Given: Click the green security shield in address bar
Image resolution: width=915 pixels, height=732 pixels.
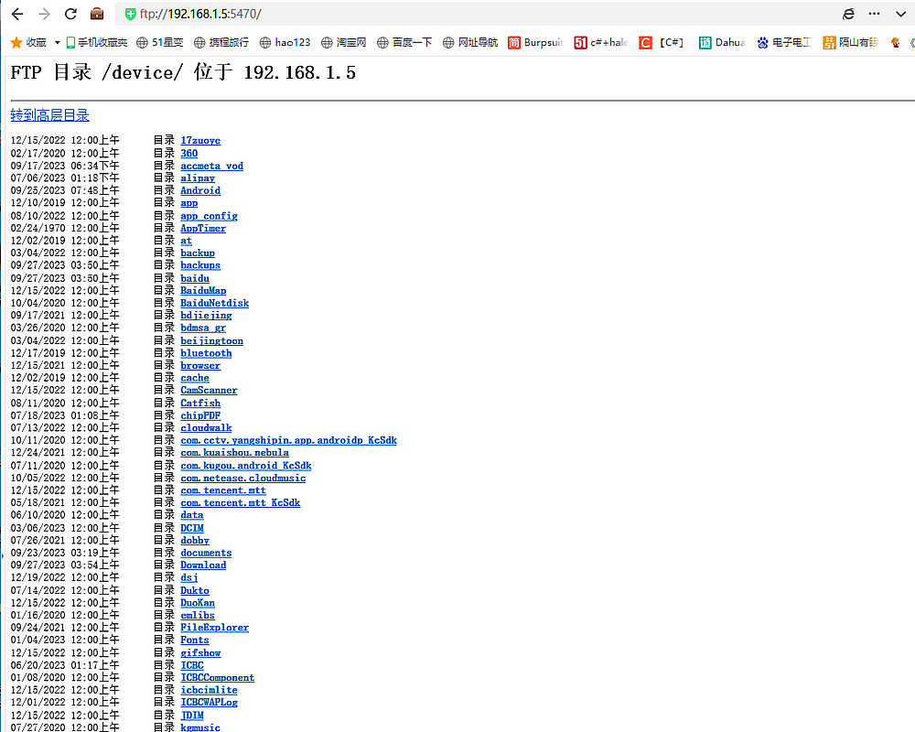Looking at the screenshot, I should pos(130,14).
